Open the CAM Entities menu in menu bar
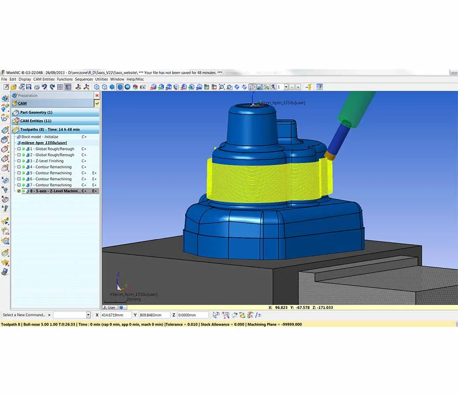 (44, 79)
